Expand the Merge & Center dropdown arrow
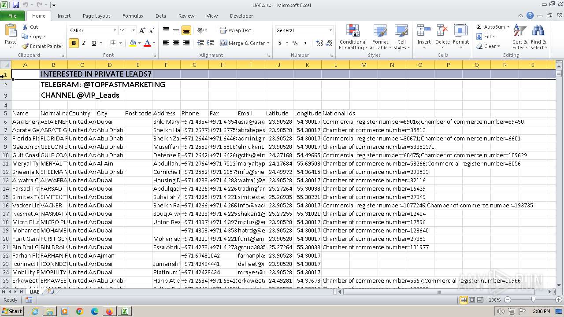The image size is (564, 317). point(269,43)
